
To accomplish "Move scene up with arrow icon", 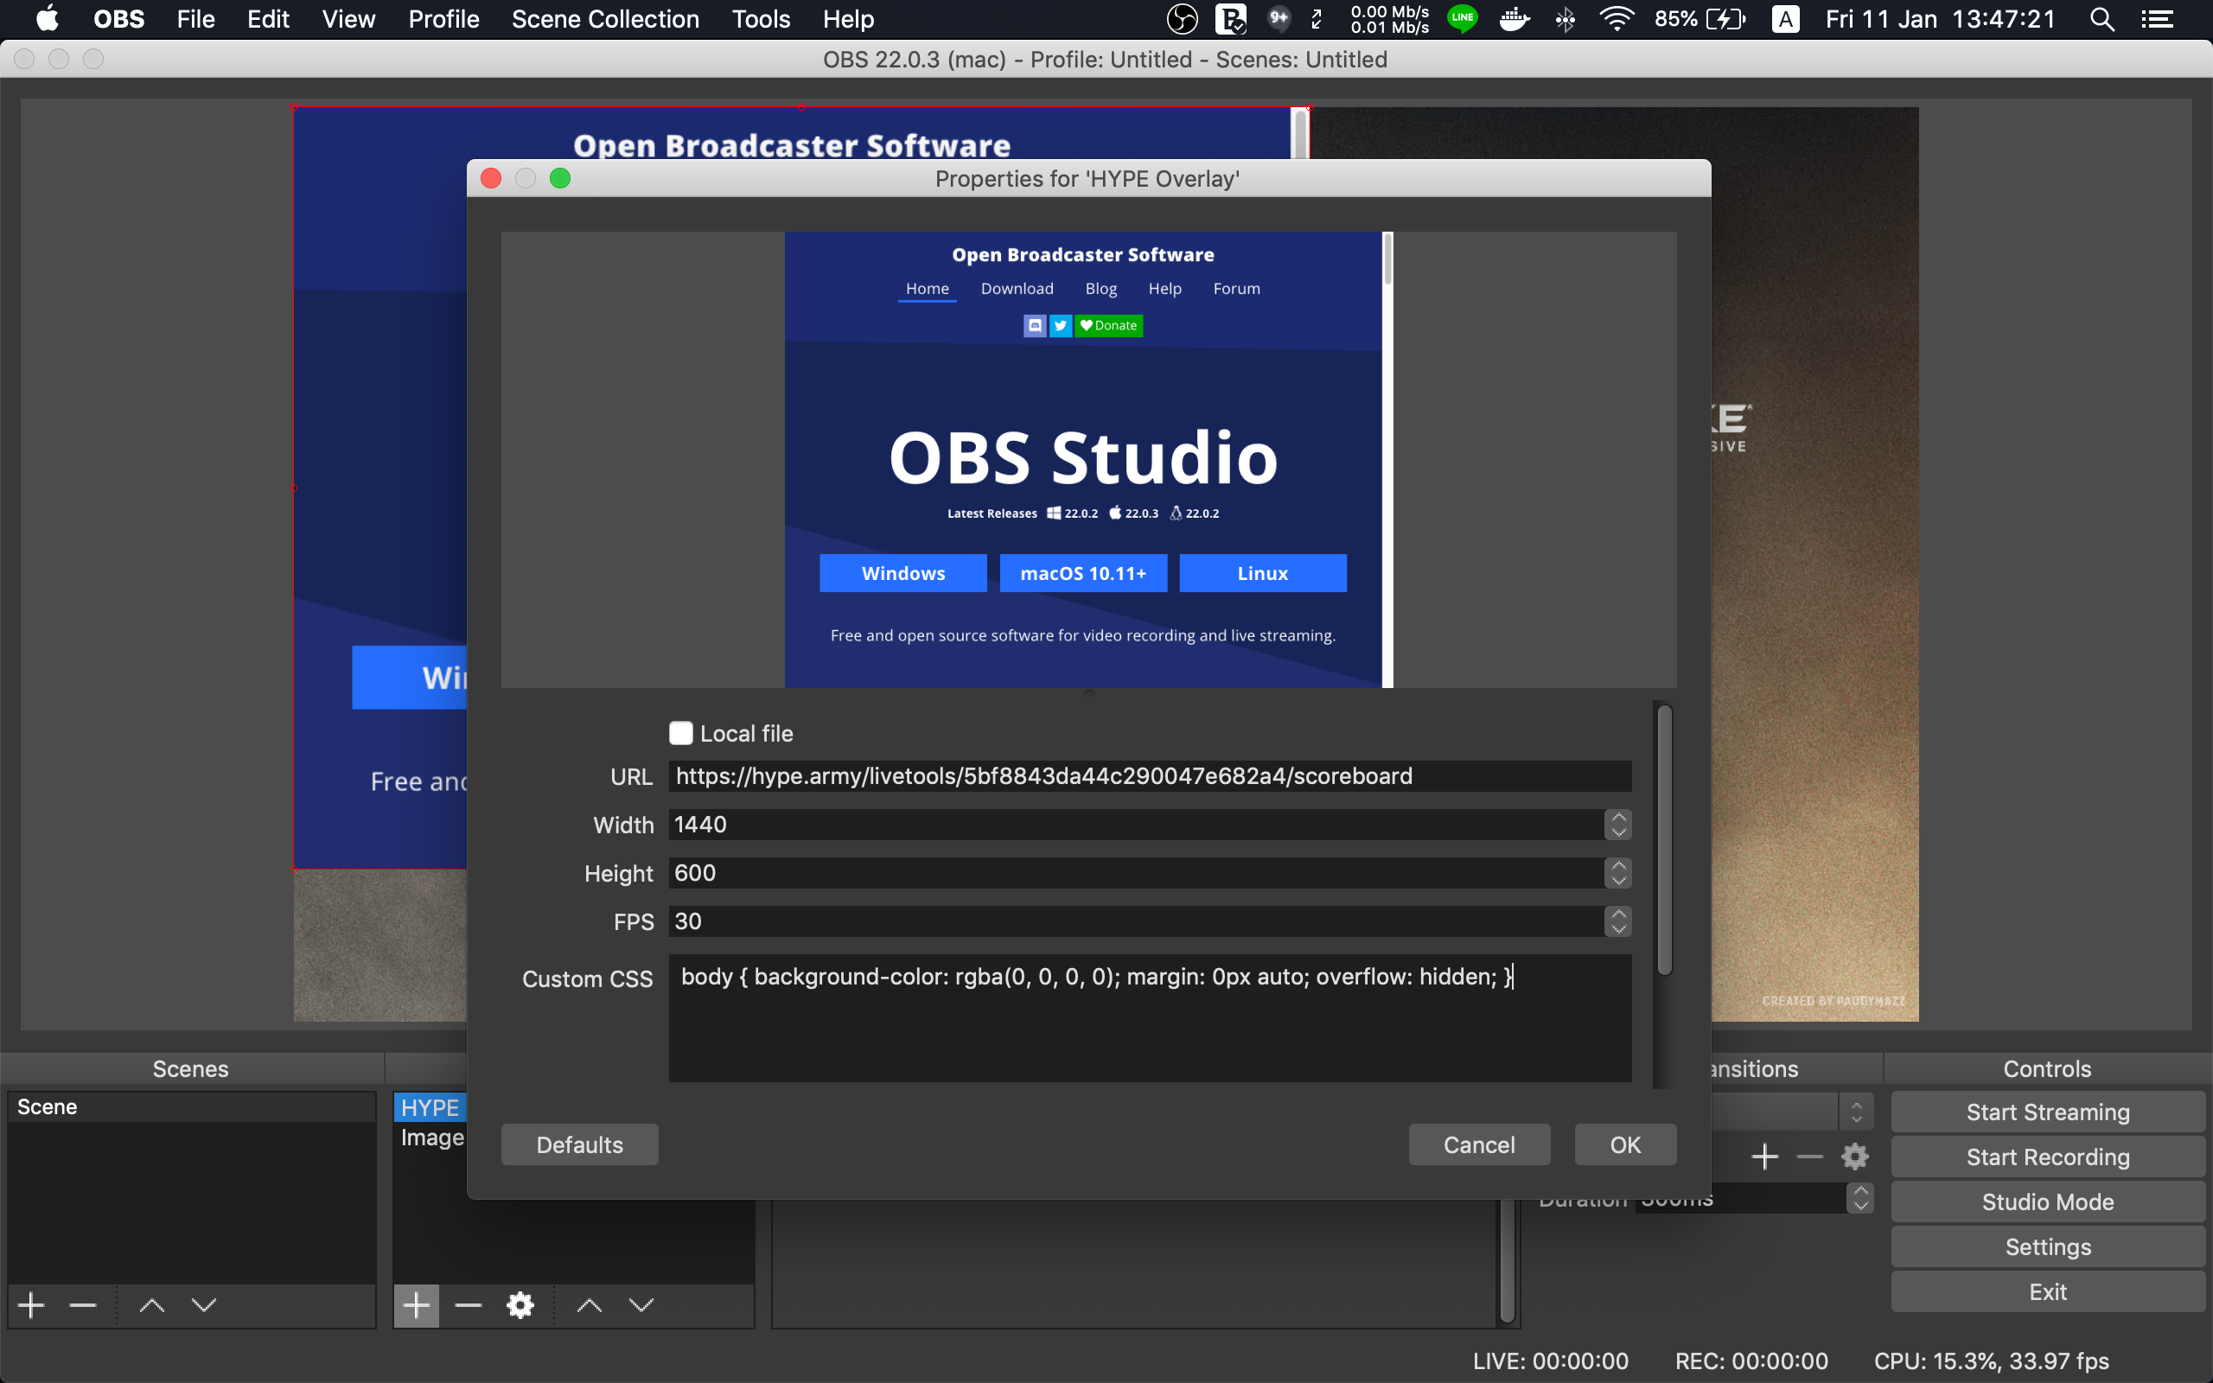I will coord(152,1305).
